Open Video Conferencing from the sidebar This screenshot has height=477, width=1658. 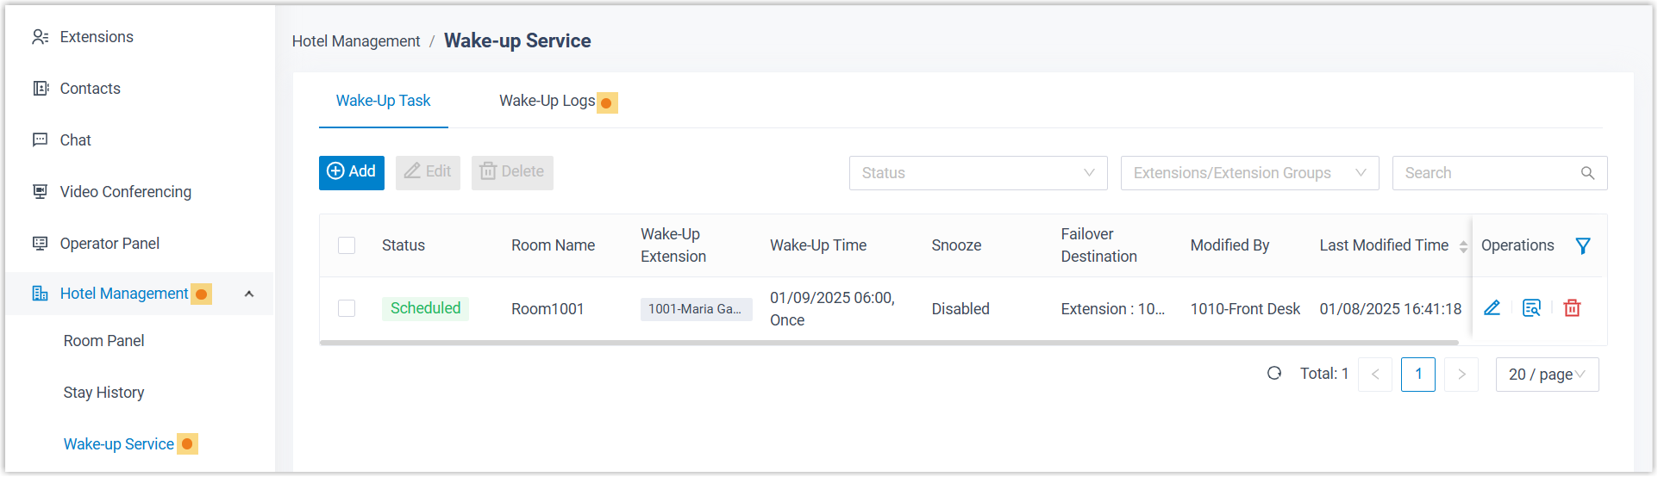pos(125,192)
